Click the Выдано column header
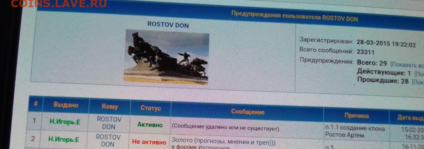The height and width of the screenshot is (149, 424). (66, 105)
